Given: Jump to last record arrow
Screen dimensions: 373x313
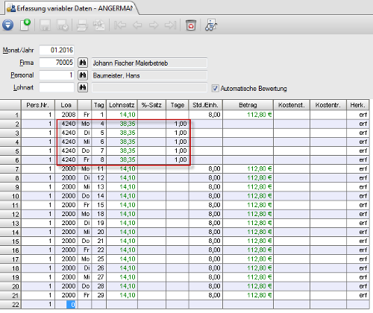Looking at the screenshot, I should (x=171, y=25).
